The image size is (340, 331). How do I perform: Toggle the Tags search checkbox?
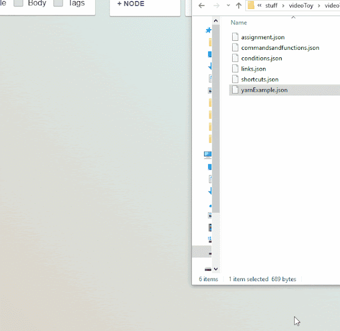pyautogui.click(x=58, y=3)
